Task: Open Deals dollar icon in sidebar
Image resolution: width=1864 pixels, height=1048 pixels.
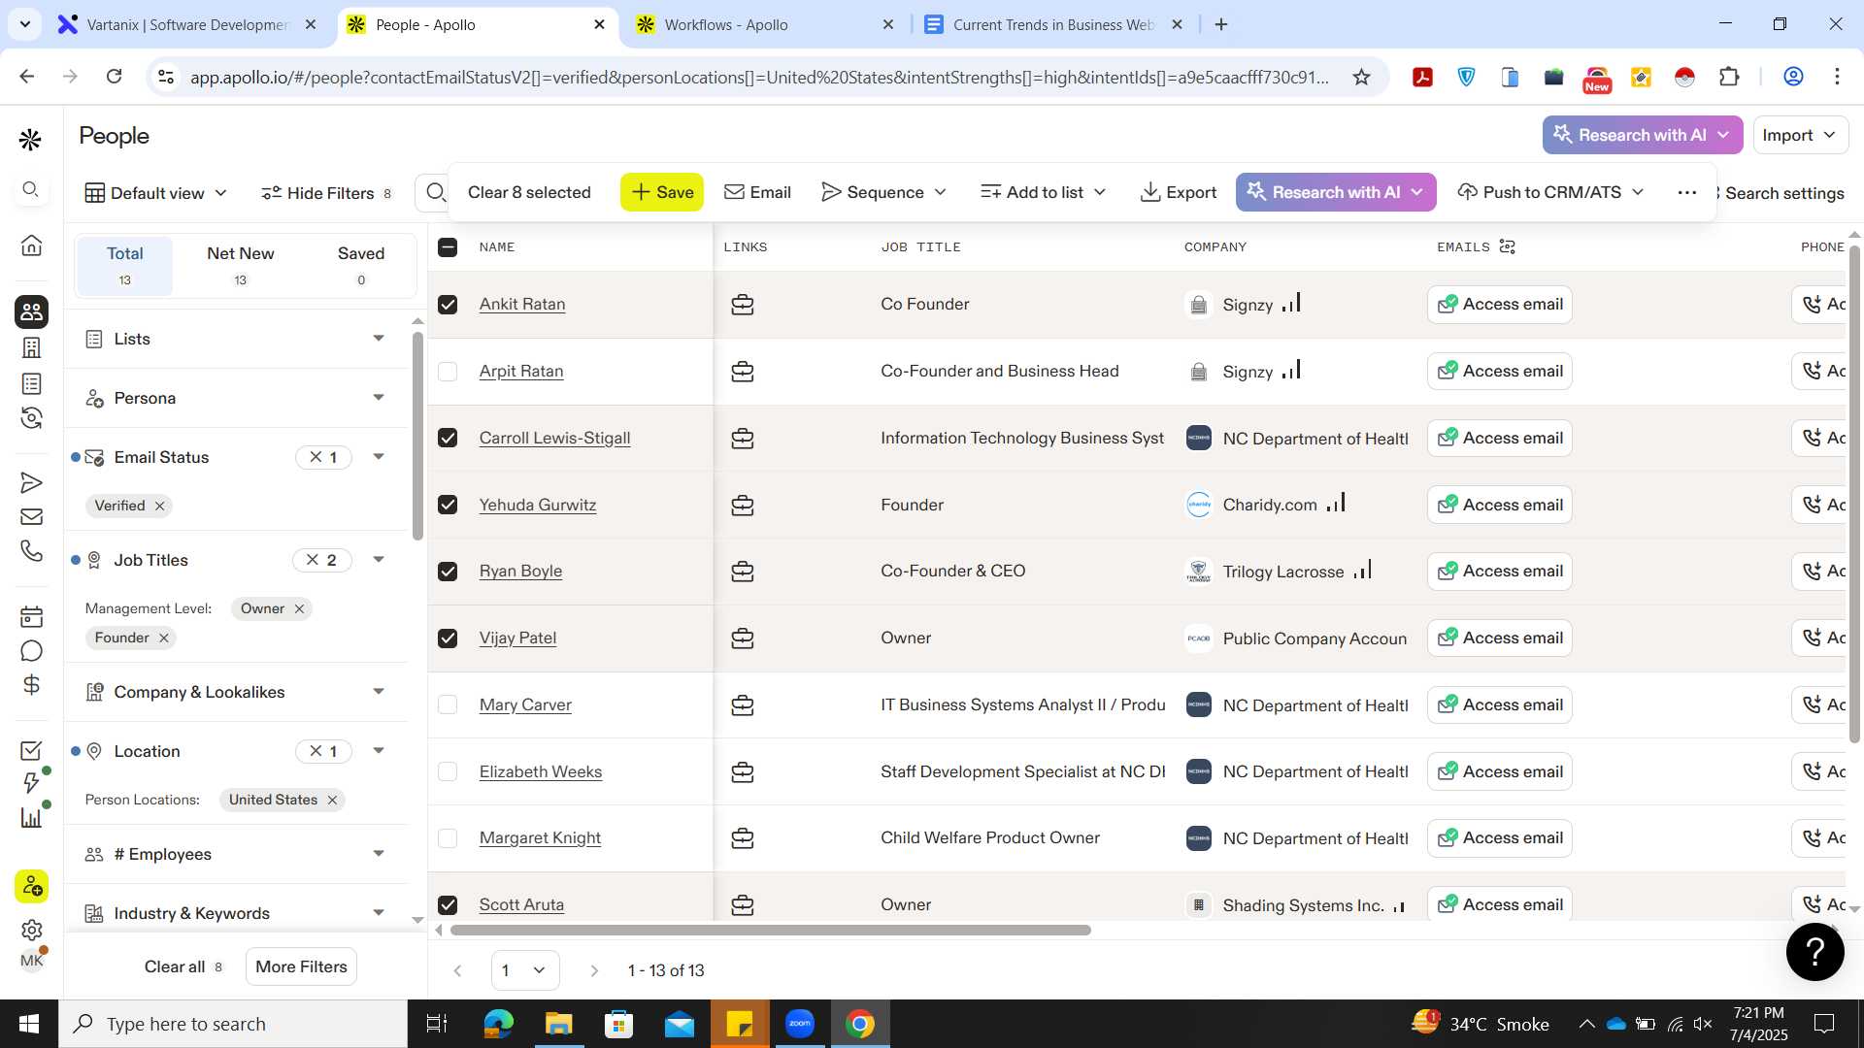Action: click(x=31, y=685)
